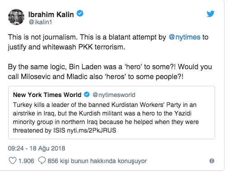Click New York Times World verified badge
The image size is (229, 173).
87,95
